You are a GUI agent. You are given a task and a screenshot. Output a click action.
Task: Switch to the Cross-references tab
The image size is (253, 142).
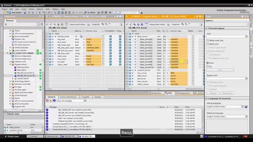click(68, 97)
